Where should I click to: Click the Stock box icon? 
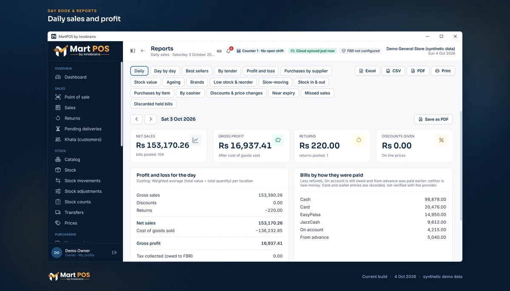click(58, 170)
